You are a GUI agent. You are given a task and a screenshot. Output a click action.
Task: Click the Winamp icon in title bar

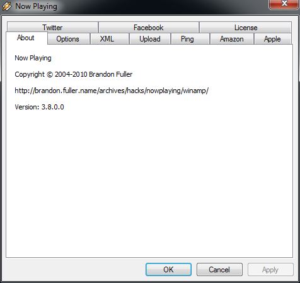click(7, 6)
